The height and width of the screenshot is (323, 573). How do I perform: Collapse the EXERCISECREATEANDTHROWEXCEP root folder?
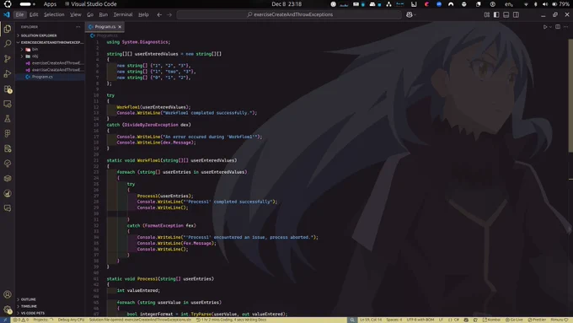pyautogui.click(x=50, y=42)
